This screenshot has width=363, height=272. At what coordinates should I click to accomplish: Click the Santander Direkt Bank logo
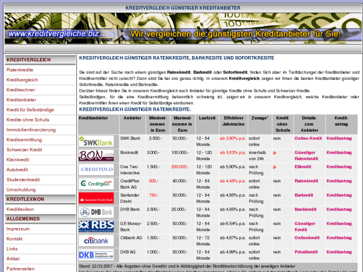coord(96,198)
